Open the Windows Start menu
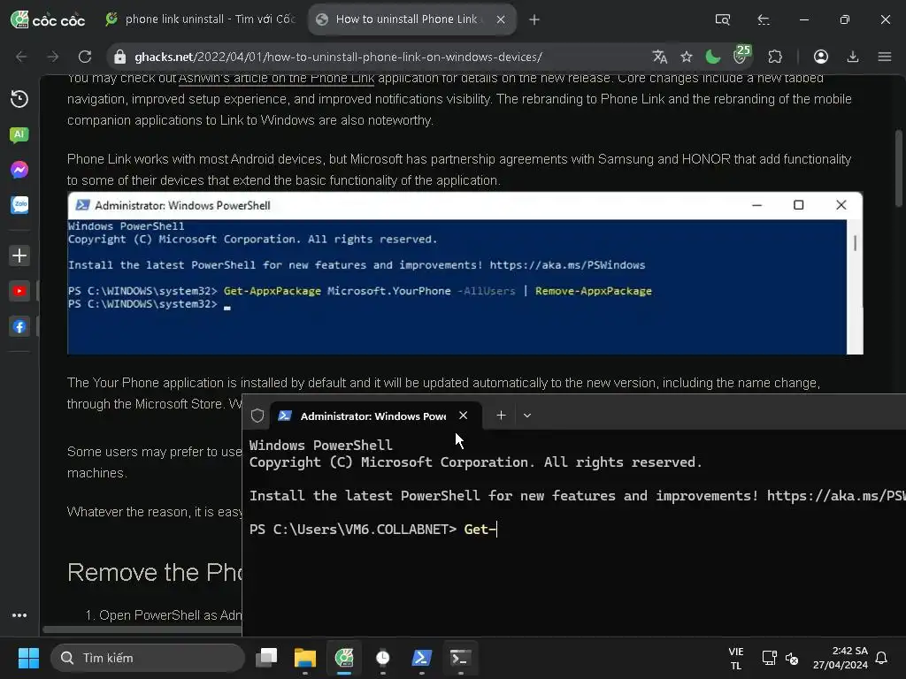The height and width of the screenshot is (679, 906). tap(28, 658)
